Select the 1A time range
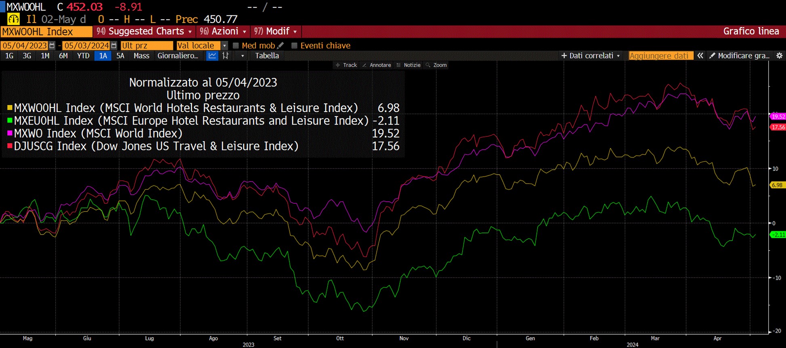The image size is (786, 348). (x=103, y=56)
